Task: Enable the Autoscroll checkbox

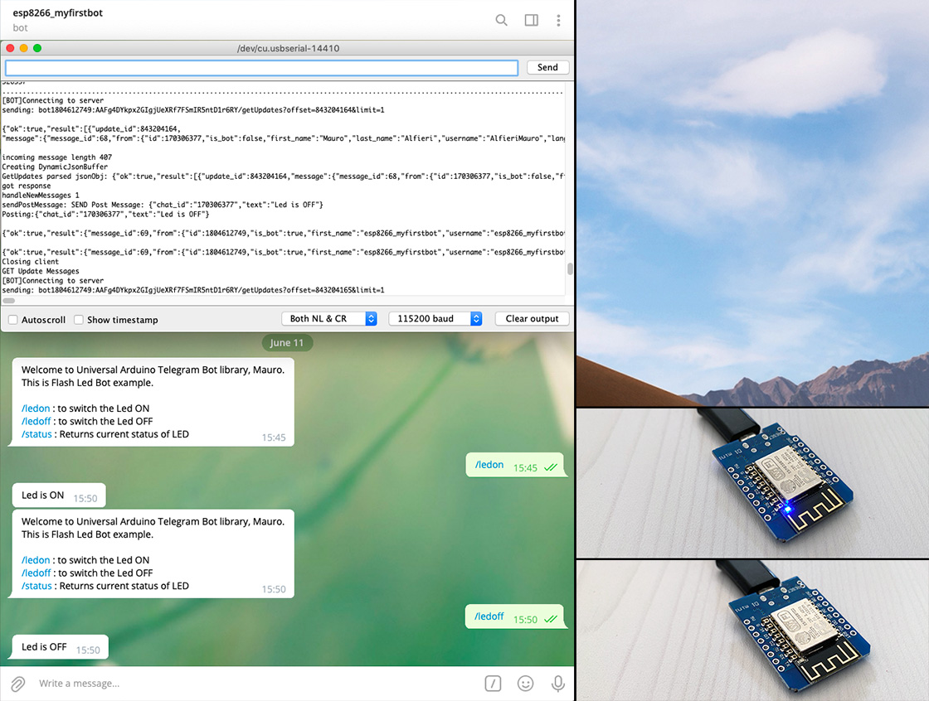Action: click(12, 320)
